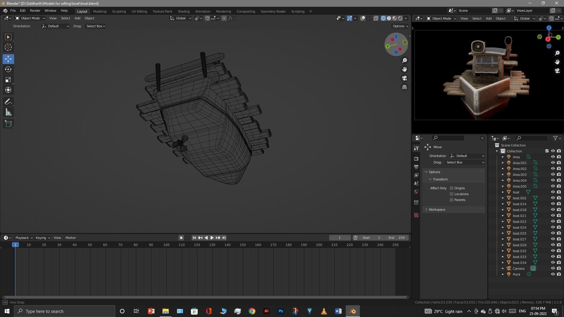This screenshot has height=317, width=564.
Task: Open the Render menu
Action: pos(35,11)
